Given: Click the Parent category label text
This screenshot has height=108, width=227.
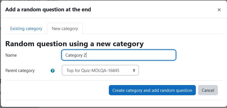Looking at the screenshot, I should pos(20,71).
